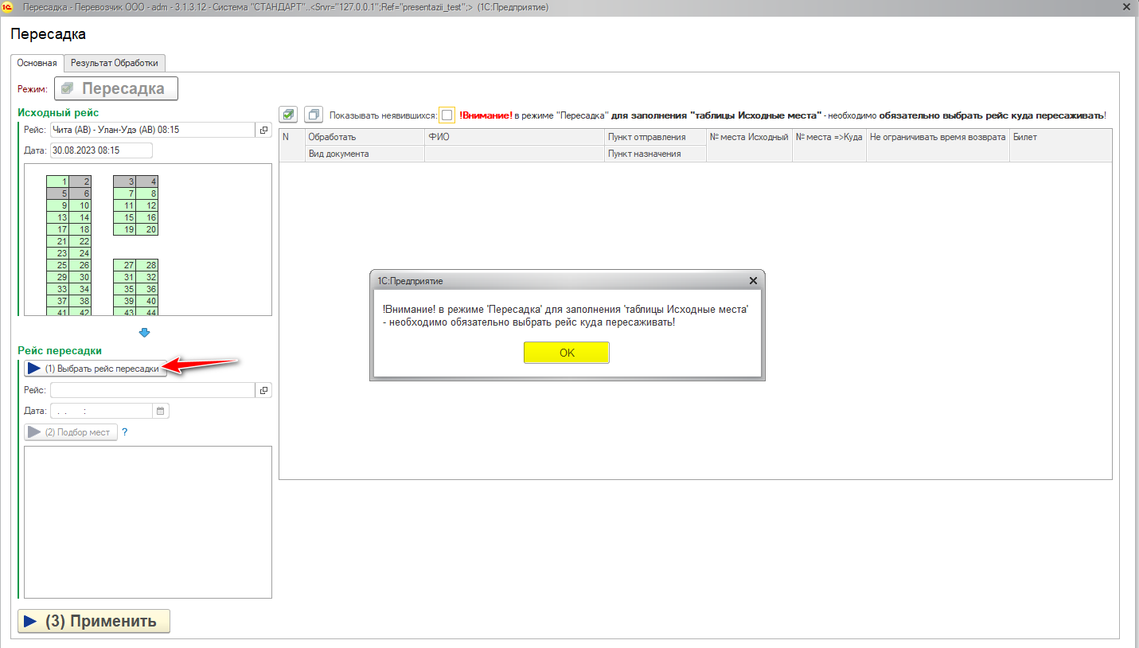Open calendar picker for transfer date
This screenshot has height=648, width=1139.
click(x=160, y=411)
